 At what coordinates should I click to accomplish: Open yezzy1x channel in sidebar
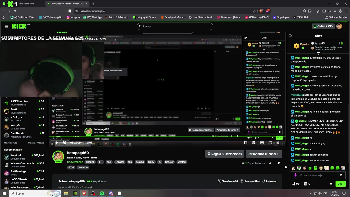point(24,127)
